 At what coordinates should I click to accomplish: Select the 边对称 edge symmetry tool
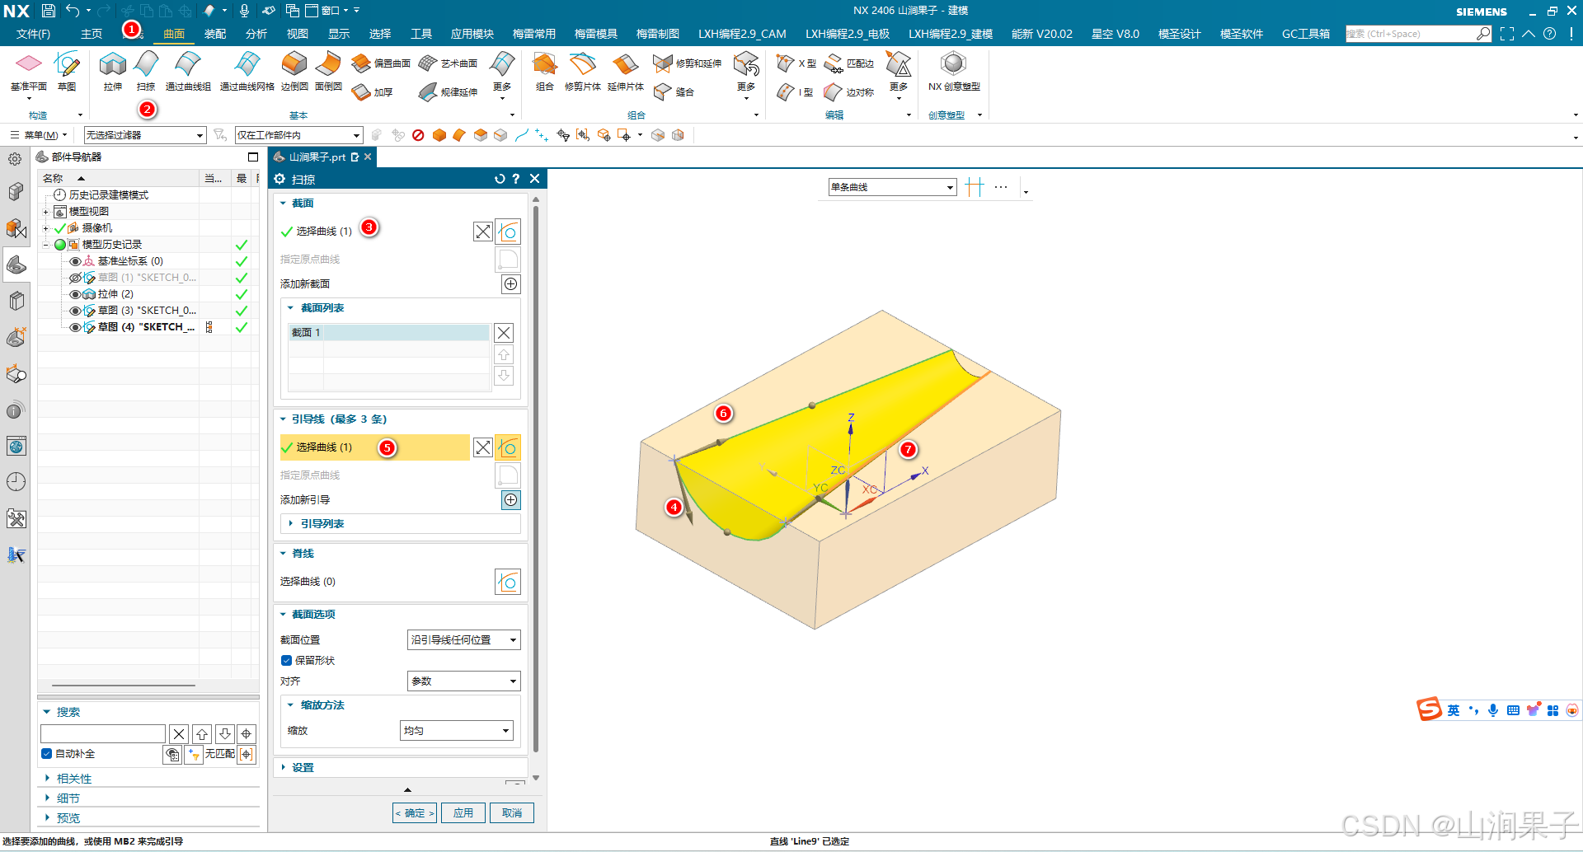[849, 92]
